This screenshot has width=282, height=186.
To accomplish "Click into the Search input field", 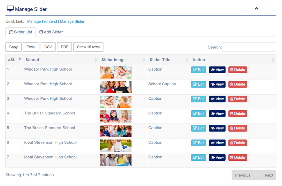I will pyautogui.click(x=249, y=47).
